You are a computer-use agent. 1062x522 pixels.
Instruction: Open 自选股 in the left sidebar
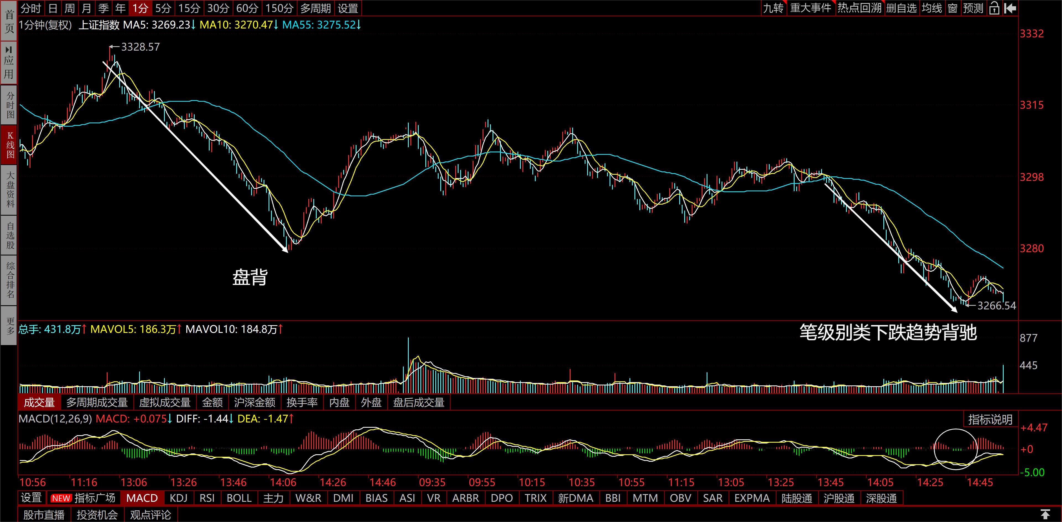click(9, 235)
